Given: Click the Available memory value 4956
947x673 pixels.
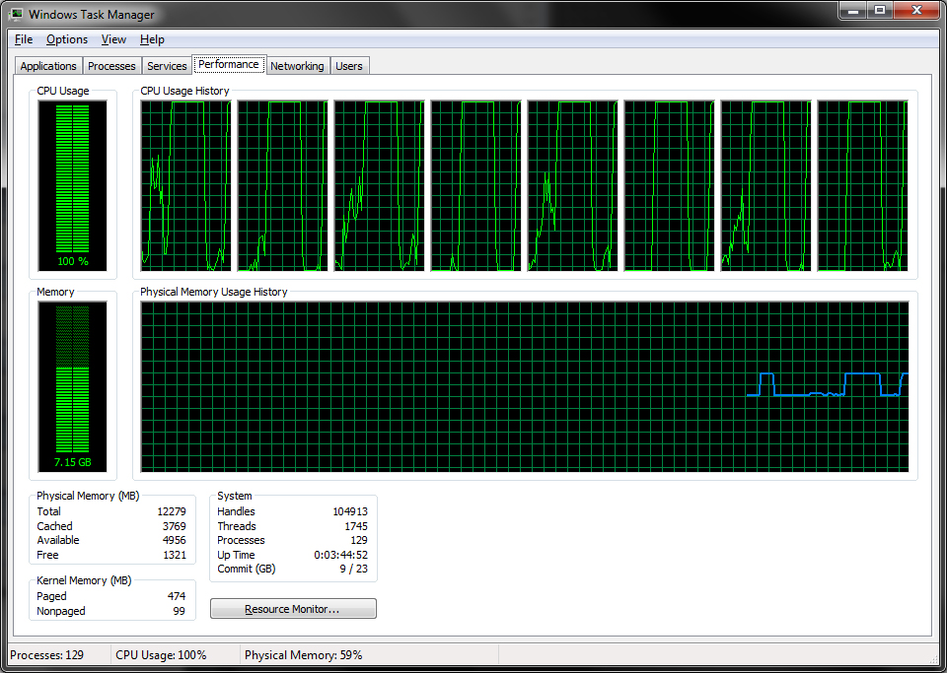Looking at the screenshot, I should click(x=174, y=540).
